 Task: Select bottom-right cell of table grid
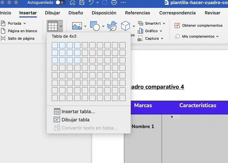[123, 98]
